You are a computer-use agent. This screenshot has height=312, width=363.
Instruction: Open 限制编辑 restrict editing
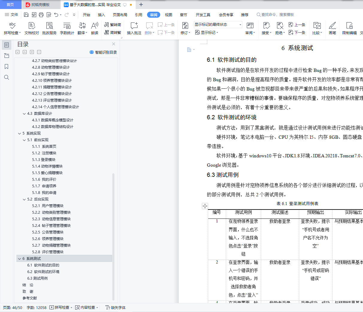click(x=350, y=28)
